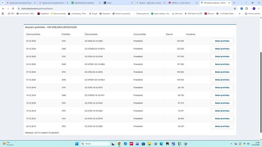The width and height of the screenshot is (262, 147).
Task: Open the Windows Start menu
Action: (77, 144)
